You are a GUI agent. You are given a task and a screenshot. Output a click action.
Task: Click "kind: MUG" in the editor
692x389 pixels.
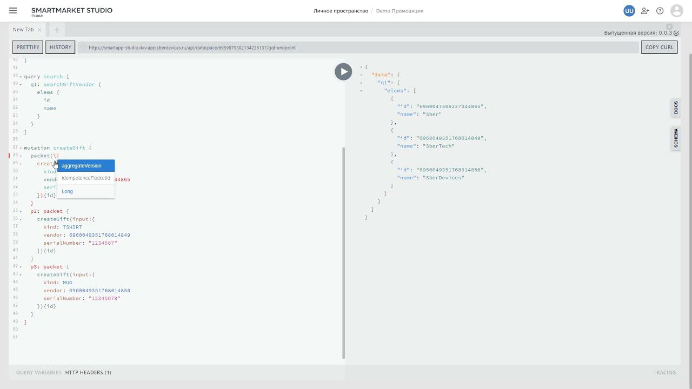coord(58,283)
